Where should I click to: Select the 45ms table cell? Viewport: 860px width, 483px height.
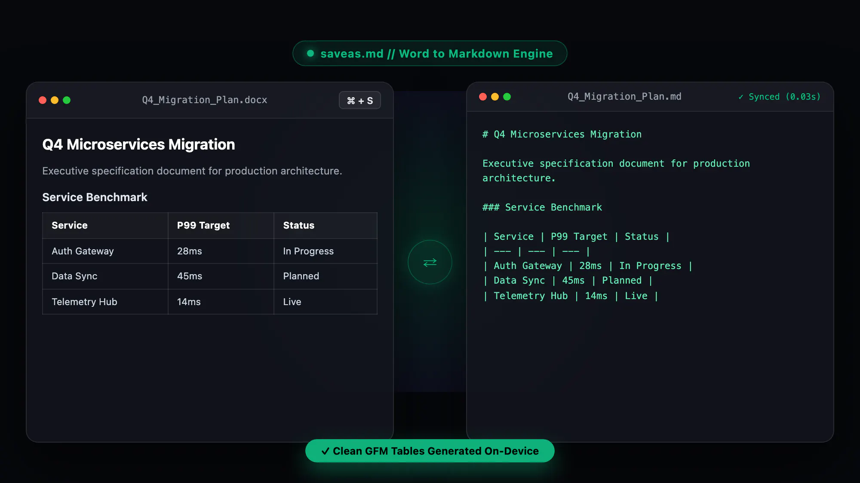tap(221, 276)
